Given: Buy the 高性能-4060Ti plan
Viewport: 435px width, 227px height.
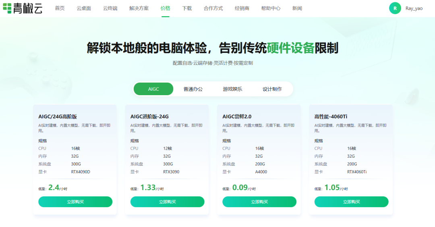Looking at the screenshot, I should tap(352, 202).
